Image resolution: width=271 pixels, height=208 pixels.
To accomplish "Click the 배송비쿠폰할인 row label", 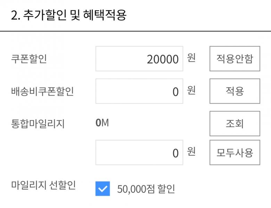I will 42,91.
